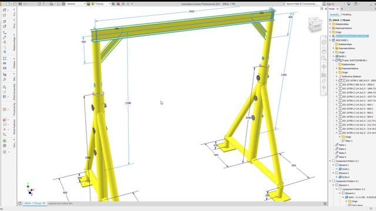Collapse the ASSI BASE:1 node
This screenshot has height=211, width=376.
[x=330, y=40]
